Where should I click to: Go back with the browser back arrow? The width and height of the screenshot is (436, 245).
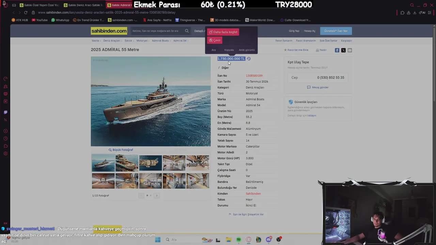14,13
